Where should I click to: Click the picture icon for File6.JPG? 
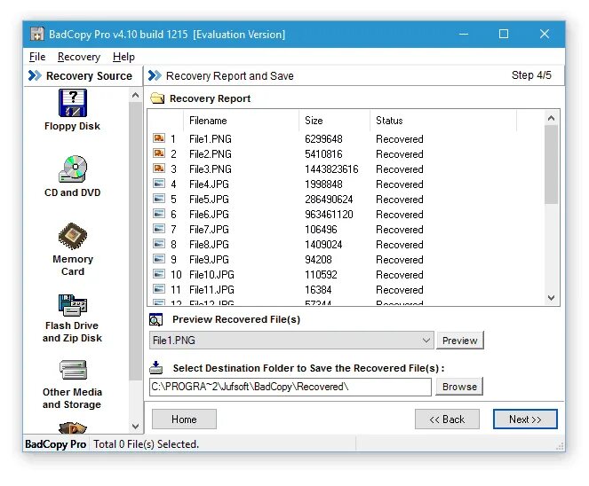159,214
